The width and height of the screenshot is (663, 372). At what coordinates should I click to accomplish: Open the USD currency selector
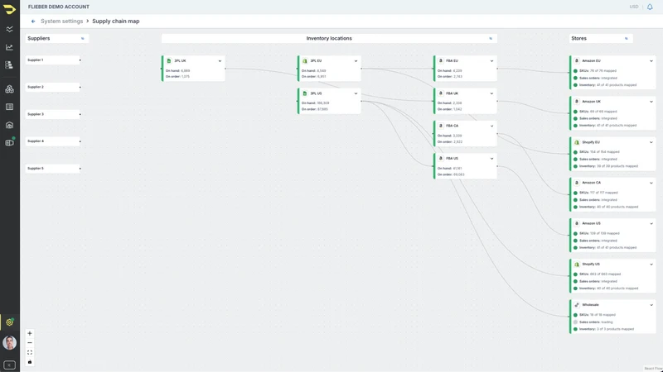pyautogui.click(x=633, y=7)
